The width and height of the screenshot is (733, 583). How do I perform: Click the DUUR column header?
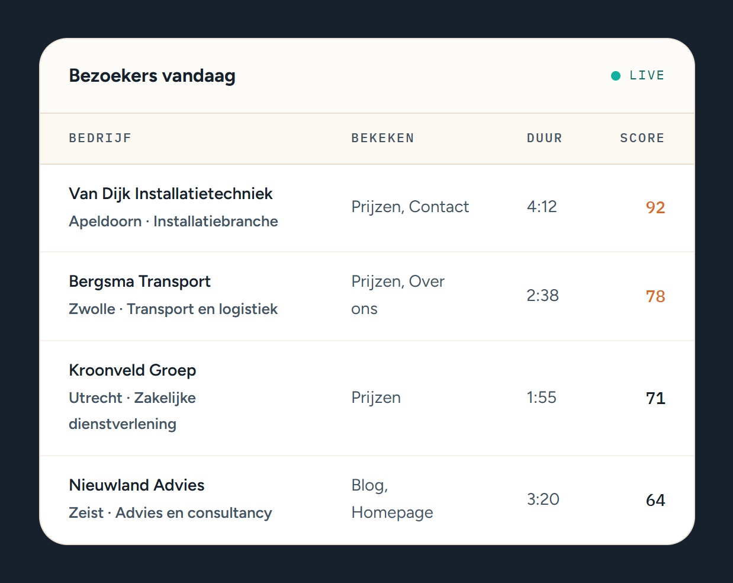click(544, 138)
